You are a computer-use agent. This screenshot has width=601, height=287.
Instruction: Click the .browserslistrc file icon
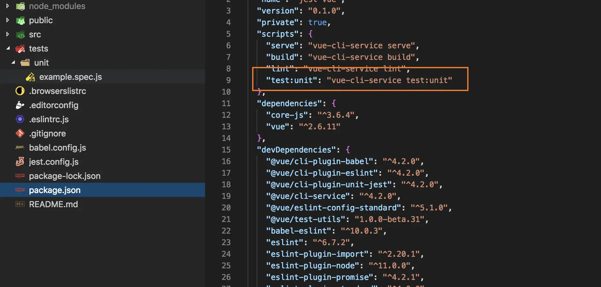click(x=20, y=91)
